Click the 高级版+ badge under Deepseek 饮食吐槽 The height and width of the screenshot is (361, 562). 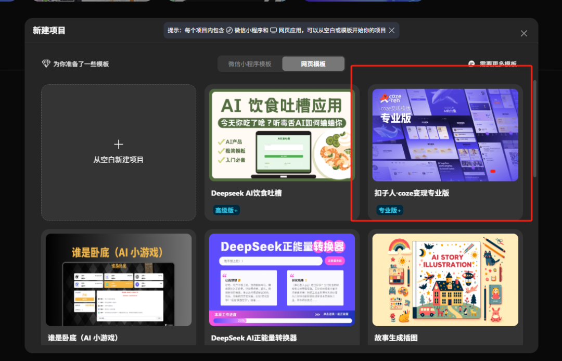225,210
